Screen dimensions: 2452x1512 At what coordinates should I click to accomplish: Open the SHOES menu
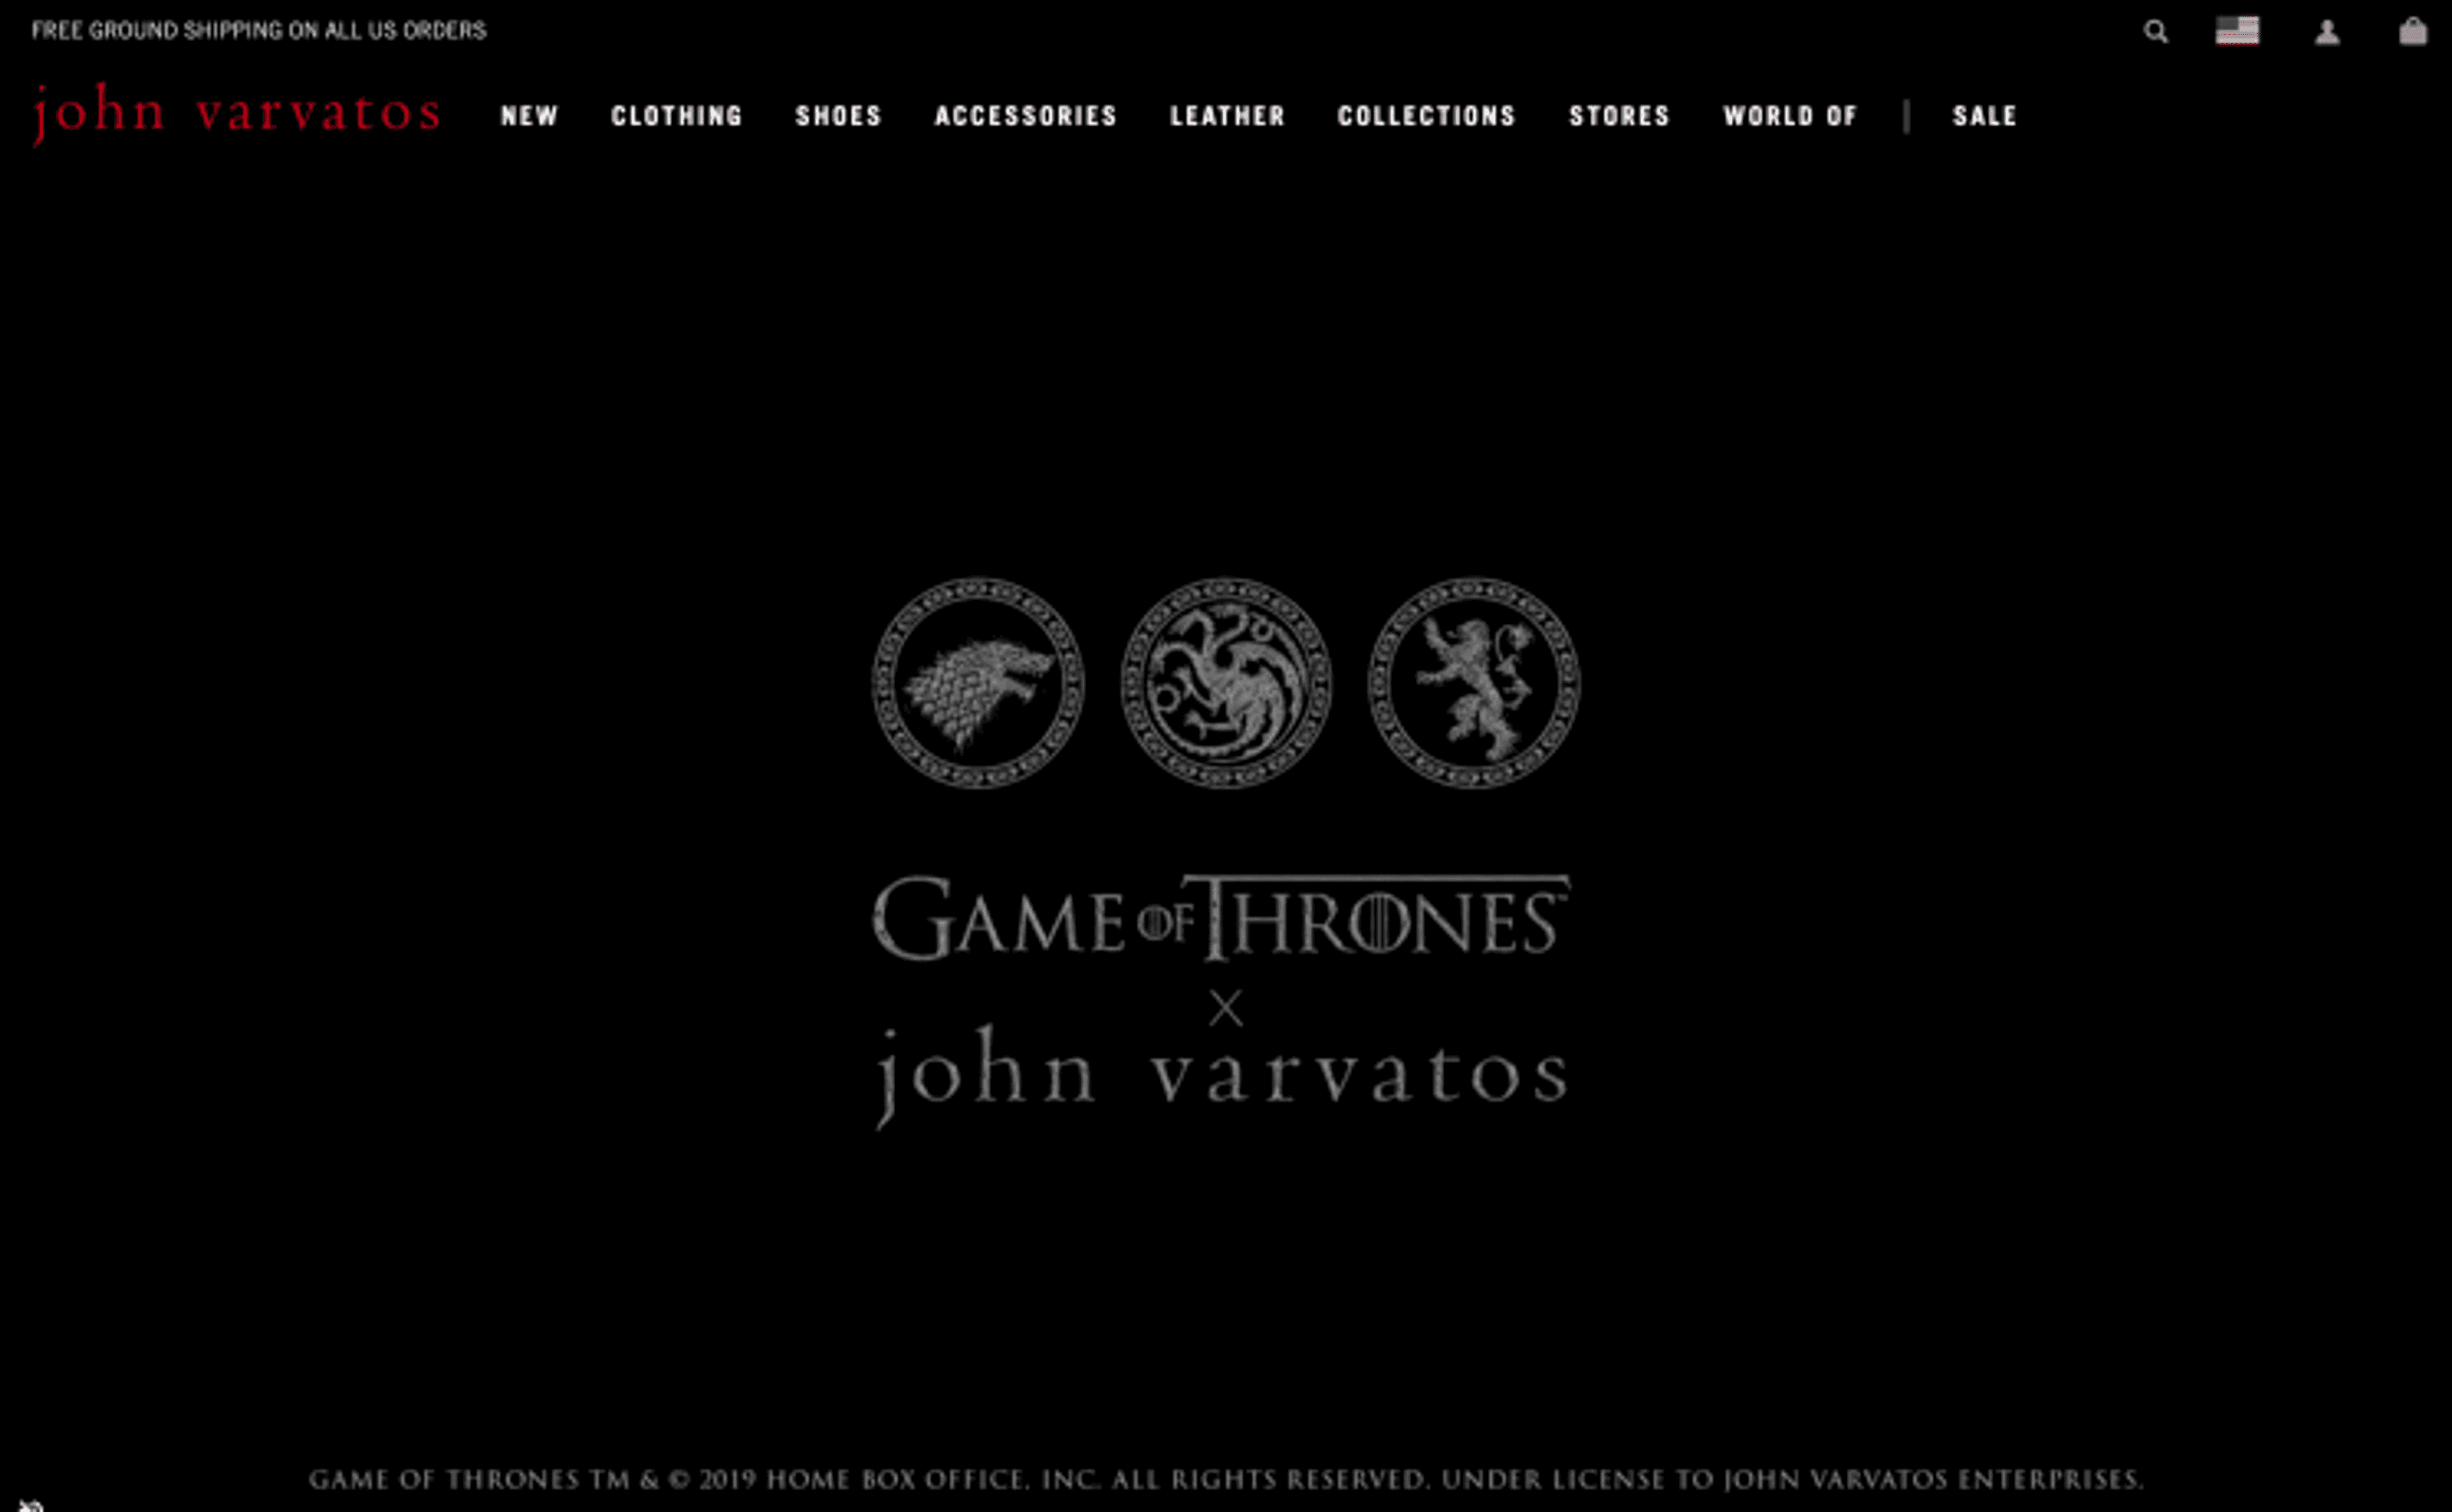(839, 116)
